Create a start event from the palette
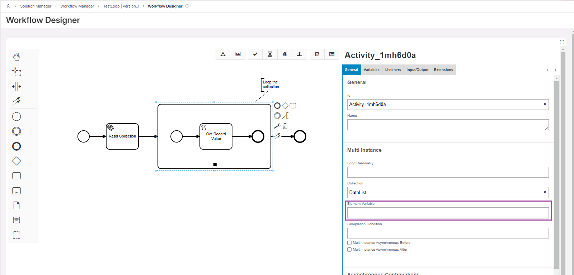 (17, 116)
